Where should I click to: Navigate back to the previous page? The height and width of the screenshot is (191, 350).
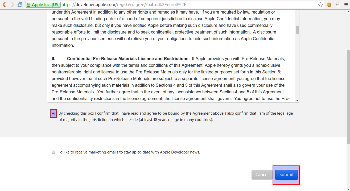point(4,5)
